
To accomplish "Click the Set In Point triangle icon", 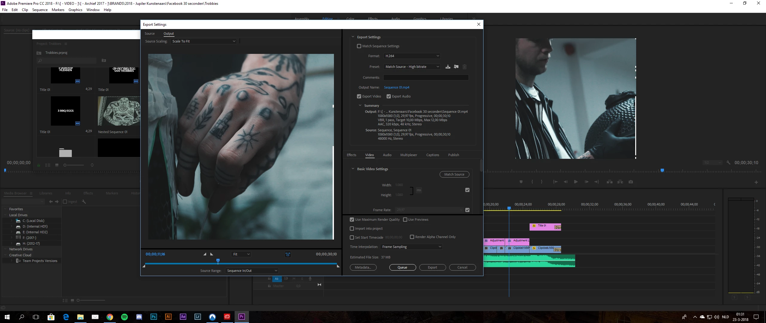I will 205,254.
